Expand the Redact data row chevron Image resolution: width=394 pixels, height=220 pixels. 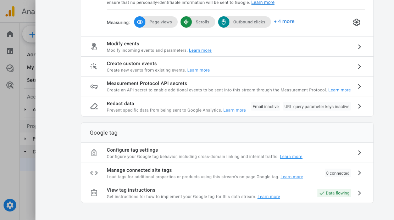click(x=359, y=107)
